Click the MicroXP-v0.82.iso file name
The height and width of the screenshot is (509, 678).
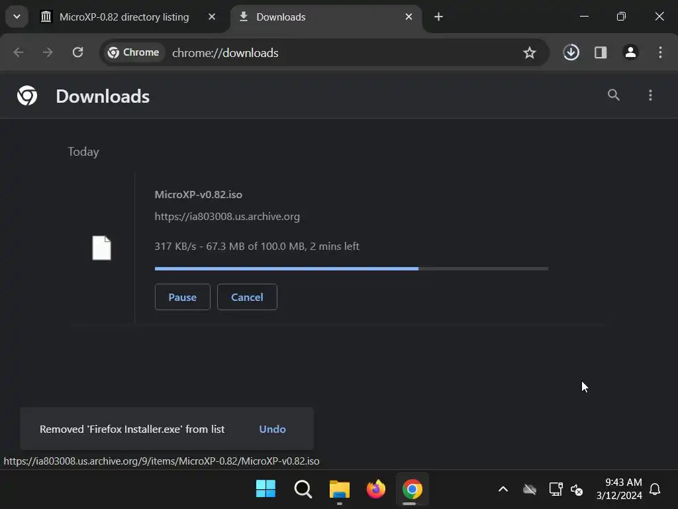click(x=199, y=194)
